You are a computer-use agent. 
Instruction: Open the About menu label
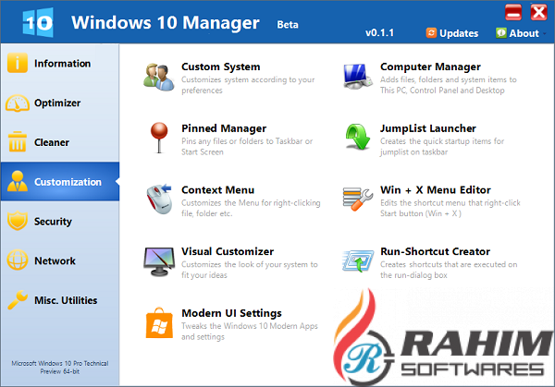524,33
